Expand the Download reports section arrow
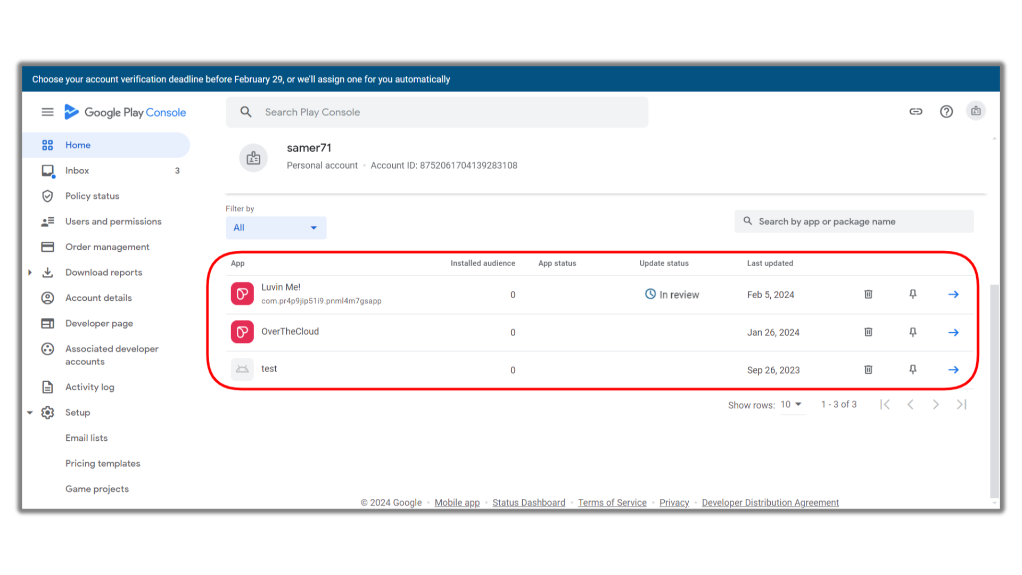This screenshot has width=1022, height=575. point(30,273)
